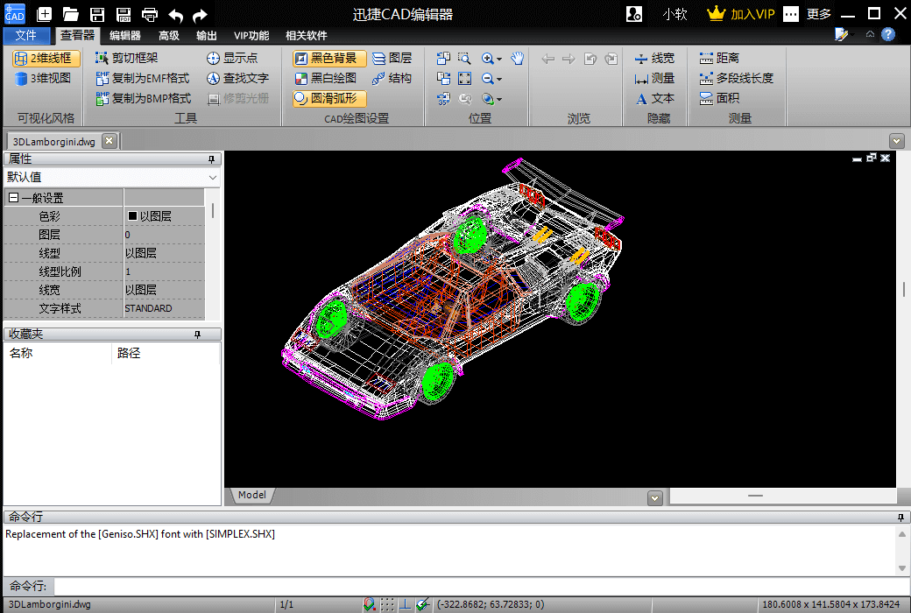
Task: Pin the Command Line (命令行) panel
Action: 900,518
